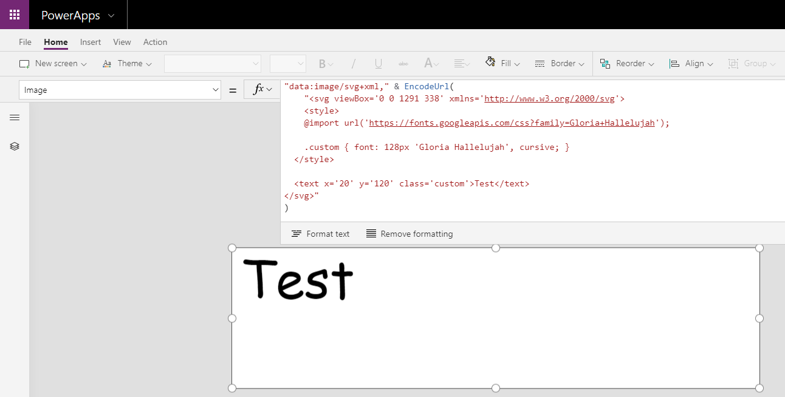Open the tree view layers icon

pos(15,146)
